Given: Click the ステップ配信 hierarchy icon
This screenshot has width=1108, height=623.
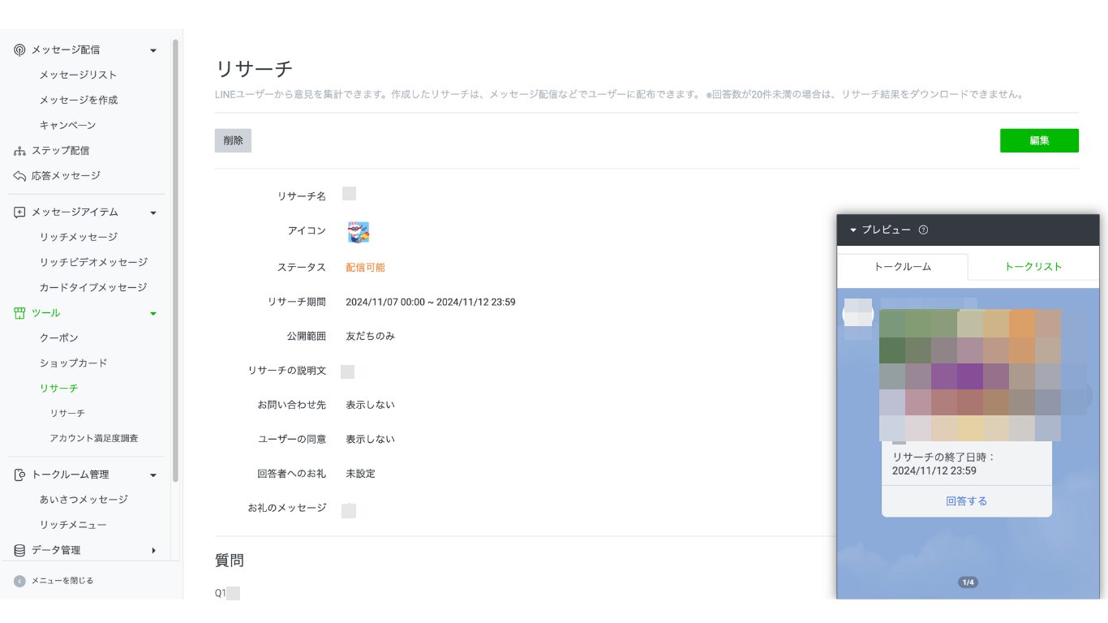Looking at the screenshot, I should [20, 151].
